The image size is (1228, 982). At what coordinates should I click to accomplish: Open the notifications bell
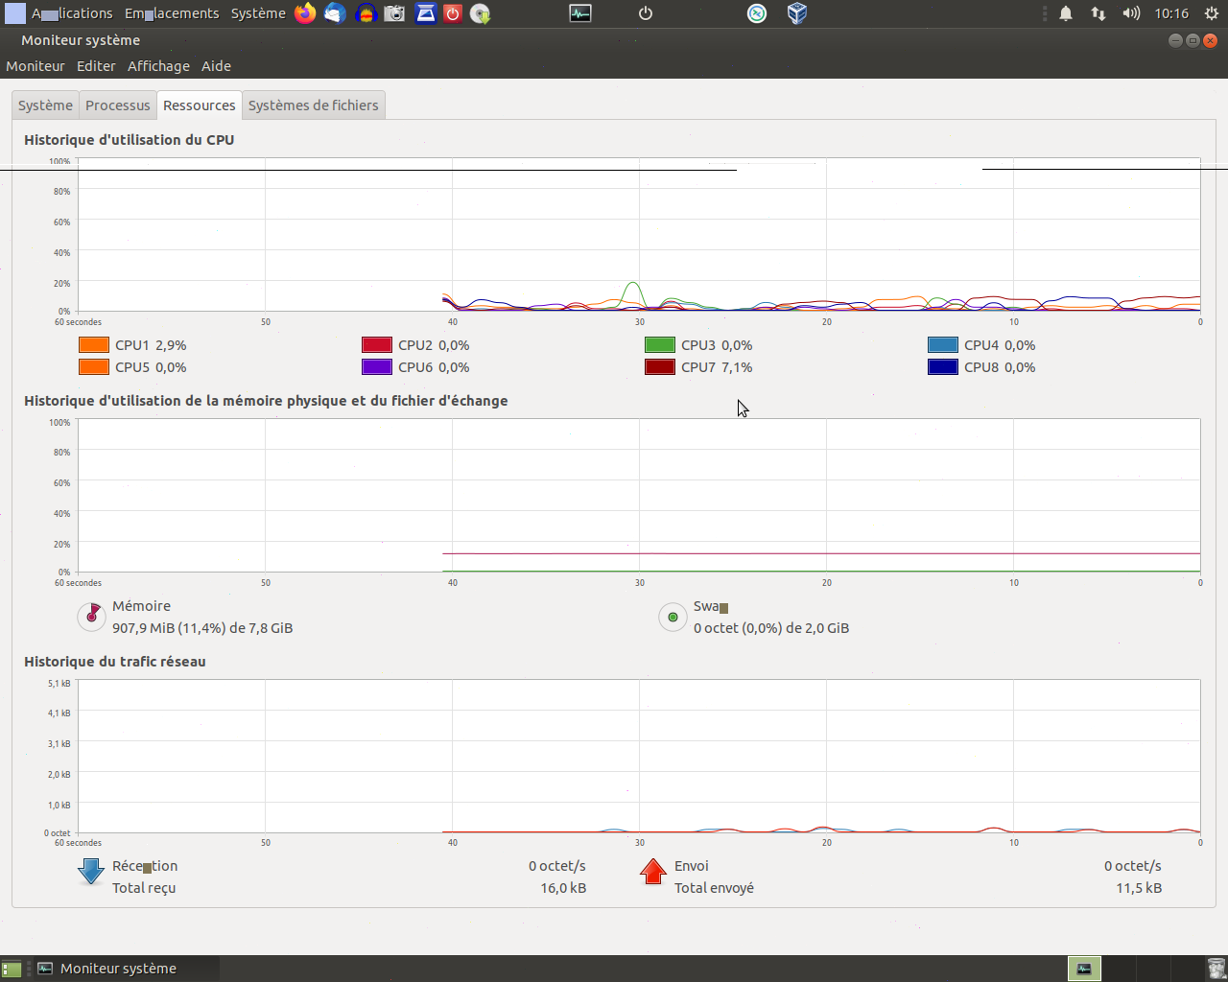tap(1066, 13)
